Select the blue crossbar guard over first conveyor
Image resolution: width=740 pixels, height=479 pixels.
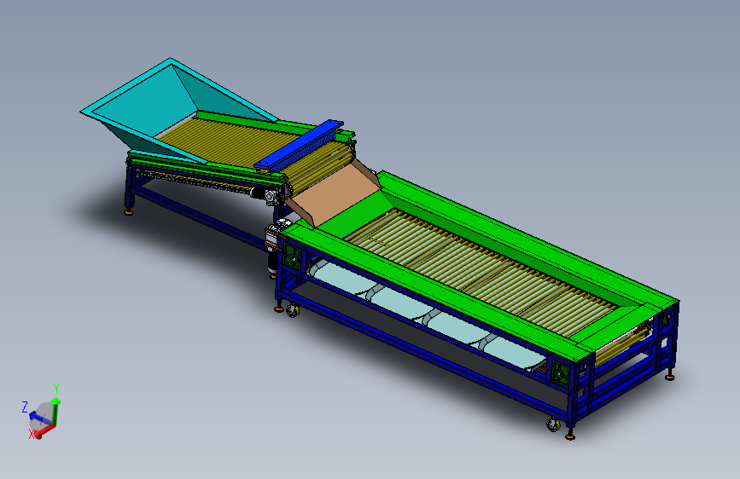pos(299,145)
